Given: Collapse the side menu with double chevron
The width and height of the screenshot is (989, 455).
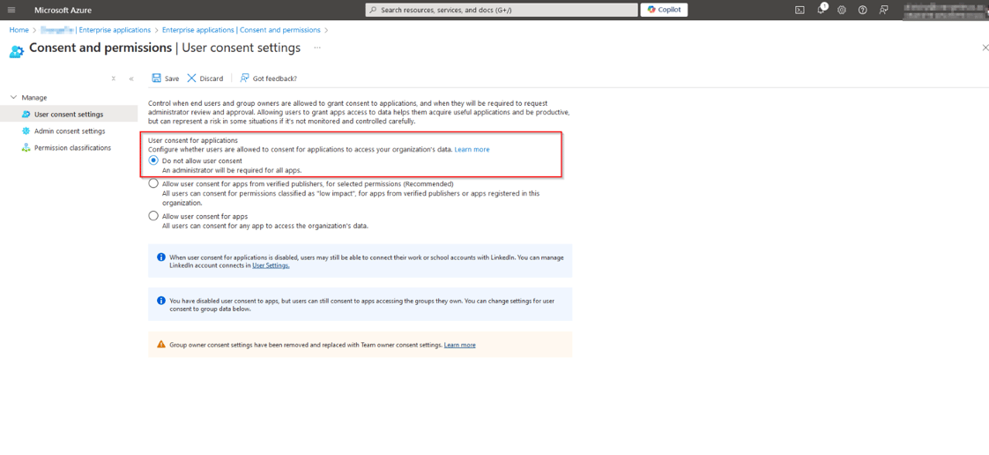Looking at the screenshot, I should 131,78.
